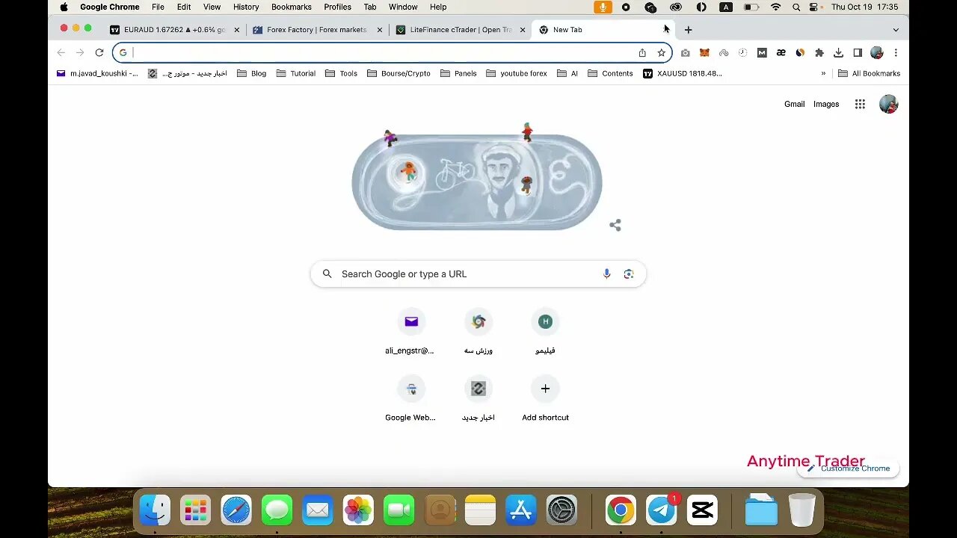The height and width of the screenshot is (538, 957).
Task: Open the View menu
Action: (x=212, y=7)
